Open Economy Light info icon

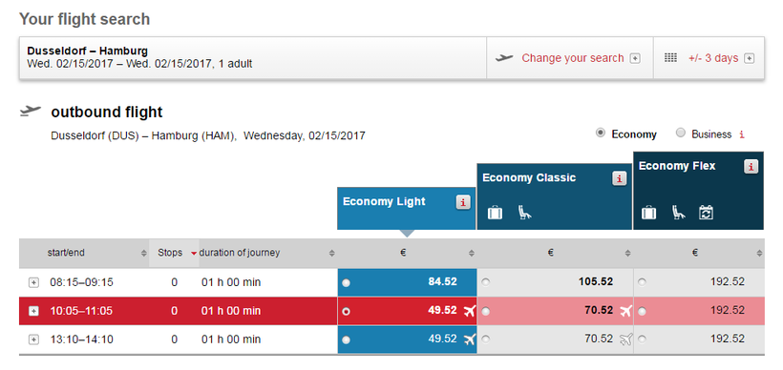coord(463,202)
